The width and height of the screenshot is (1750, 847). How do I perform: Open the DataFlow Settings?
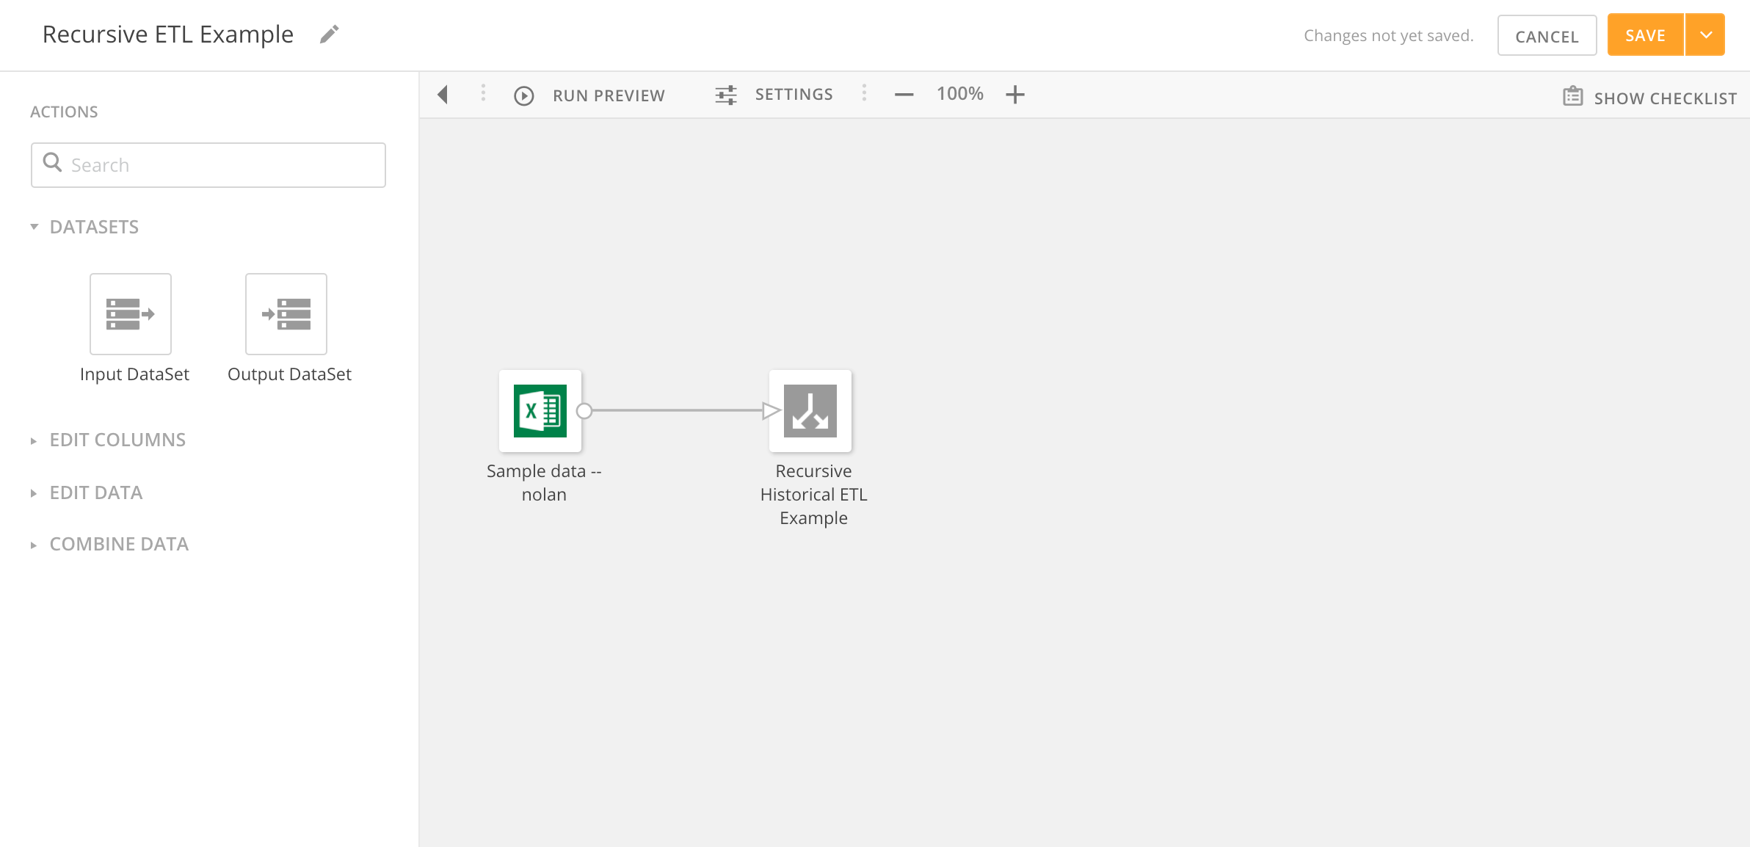(774, 94)
